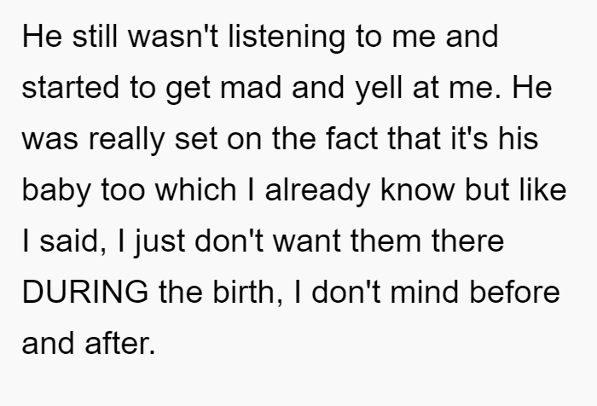
Task: Click the word "them"
Action: [x=386, y=241]
